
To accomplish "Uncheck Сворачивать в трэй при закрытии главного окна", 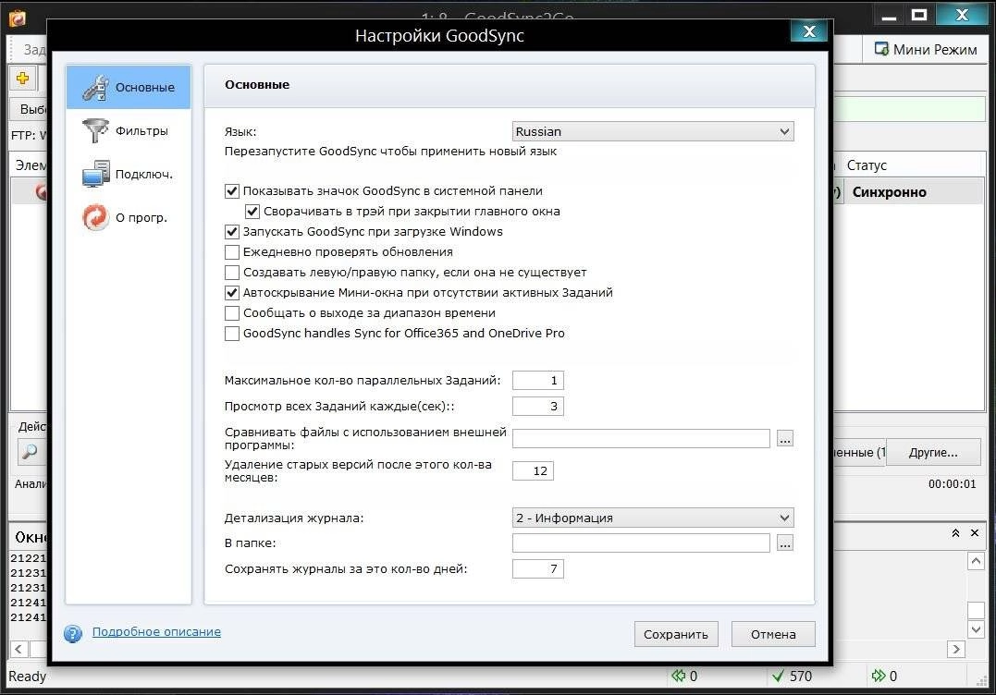I will pos(252,212).
